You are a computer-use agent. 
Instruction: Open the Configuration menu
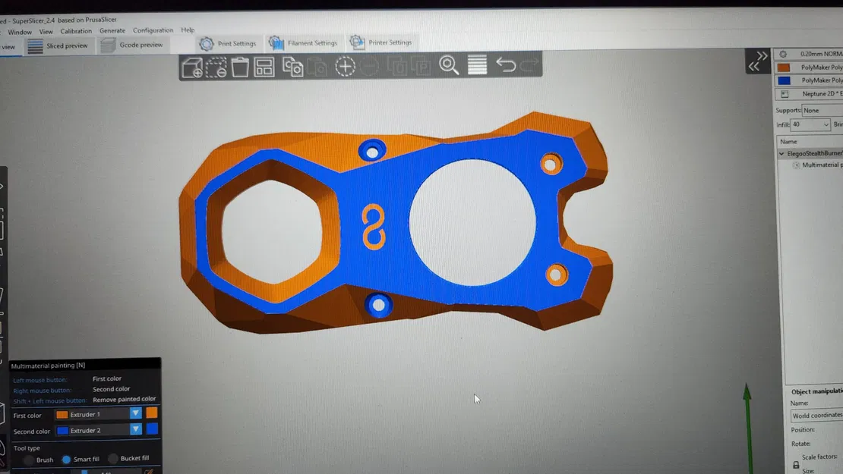tap(152, 30)
